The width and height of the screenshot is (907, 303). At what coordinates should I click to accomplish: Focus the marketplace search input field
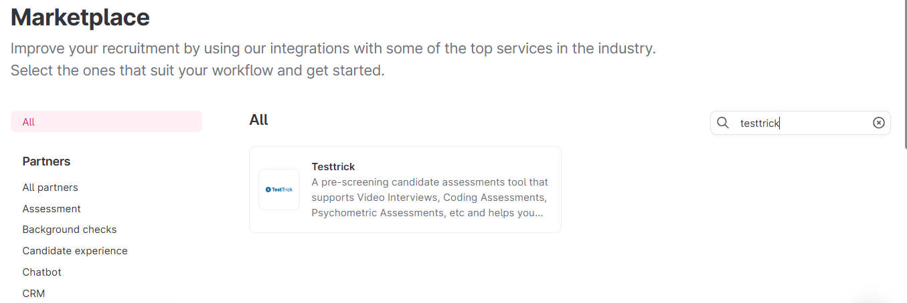click(x=803, y=123)
